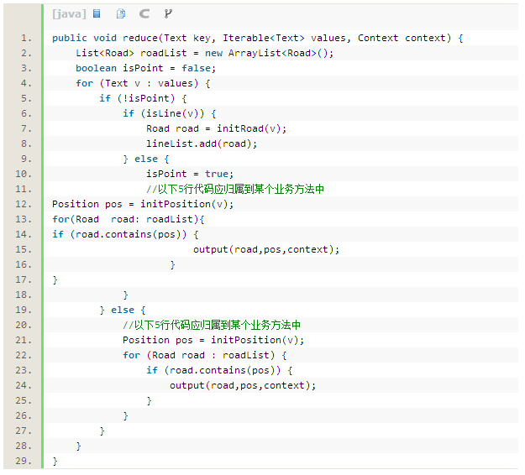The width and height of the screenshot is (525, 475).
Task: Click the green Chinese comment on line 11
Action: [x=235, y=189]
